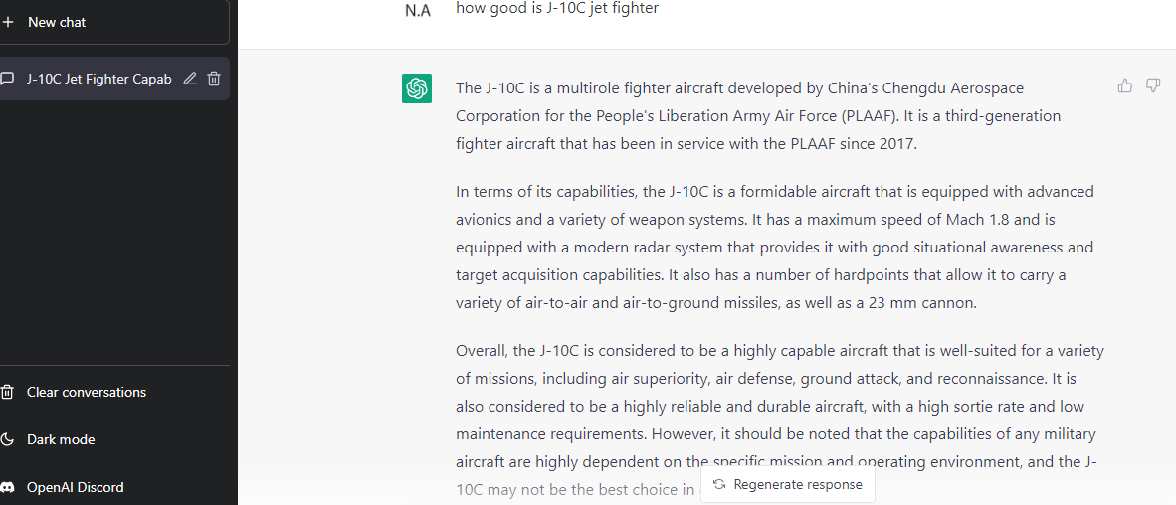Open the J-10C Jet Fighter conversation

pyautogui.click(x=112, y=79)
